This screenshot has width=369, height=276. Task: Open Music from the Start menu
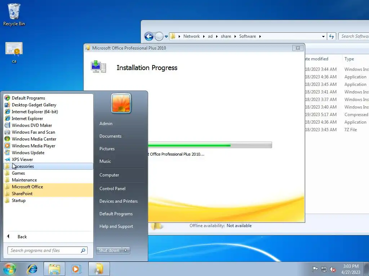point(105,161)
